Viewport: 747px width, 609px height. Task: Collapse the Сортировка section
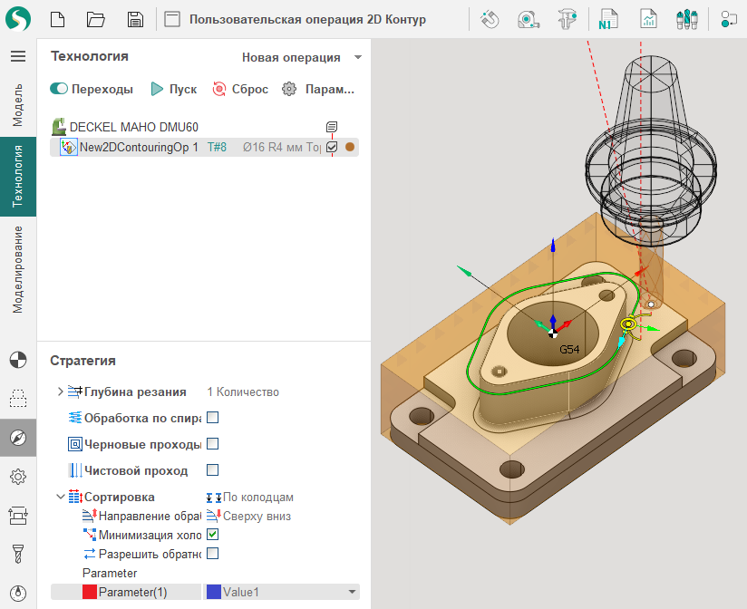point(61,497)
